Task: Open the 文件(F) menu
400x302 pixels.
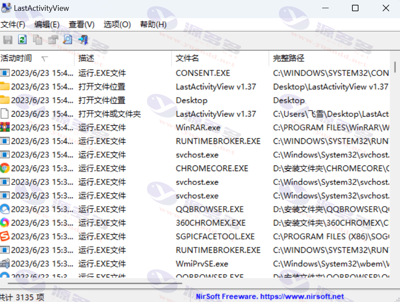Action: [x=13, y=25]
